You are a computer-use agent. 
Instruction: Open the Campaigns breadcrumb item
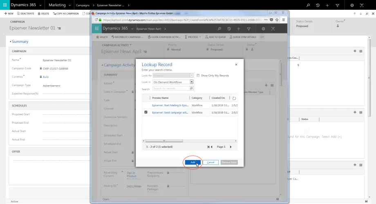[83, 5]
